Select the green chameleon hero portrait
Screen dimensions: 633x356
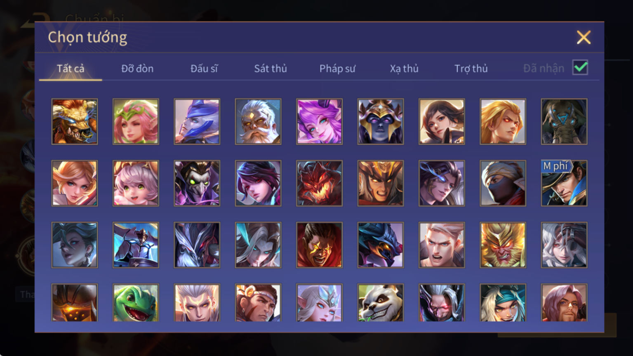(136, 303)
